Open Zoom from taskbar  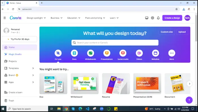click(102, 109)
